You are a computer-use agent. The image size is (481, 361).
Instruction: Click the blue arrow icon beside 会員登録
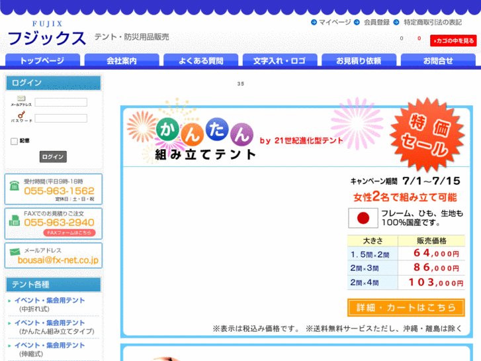coord(357,23)
